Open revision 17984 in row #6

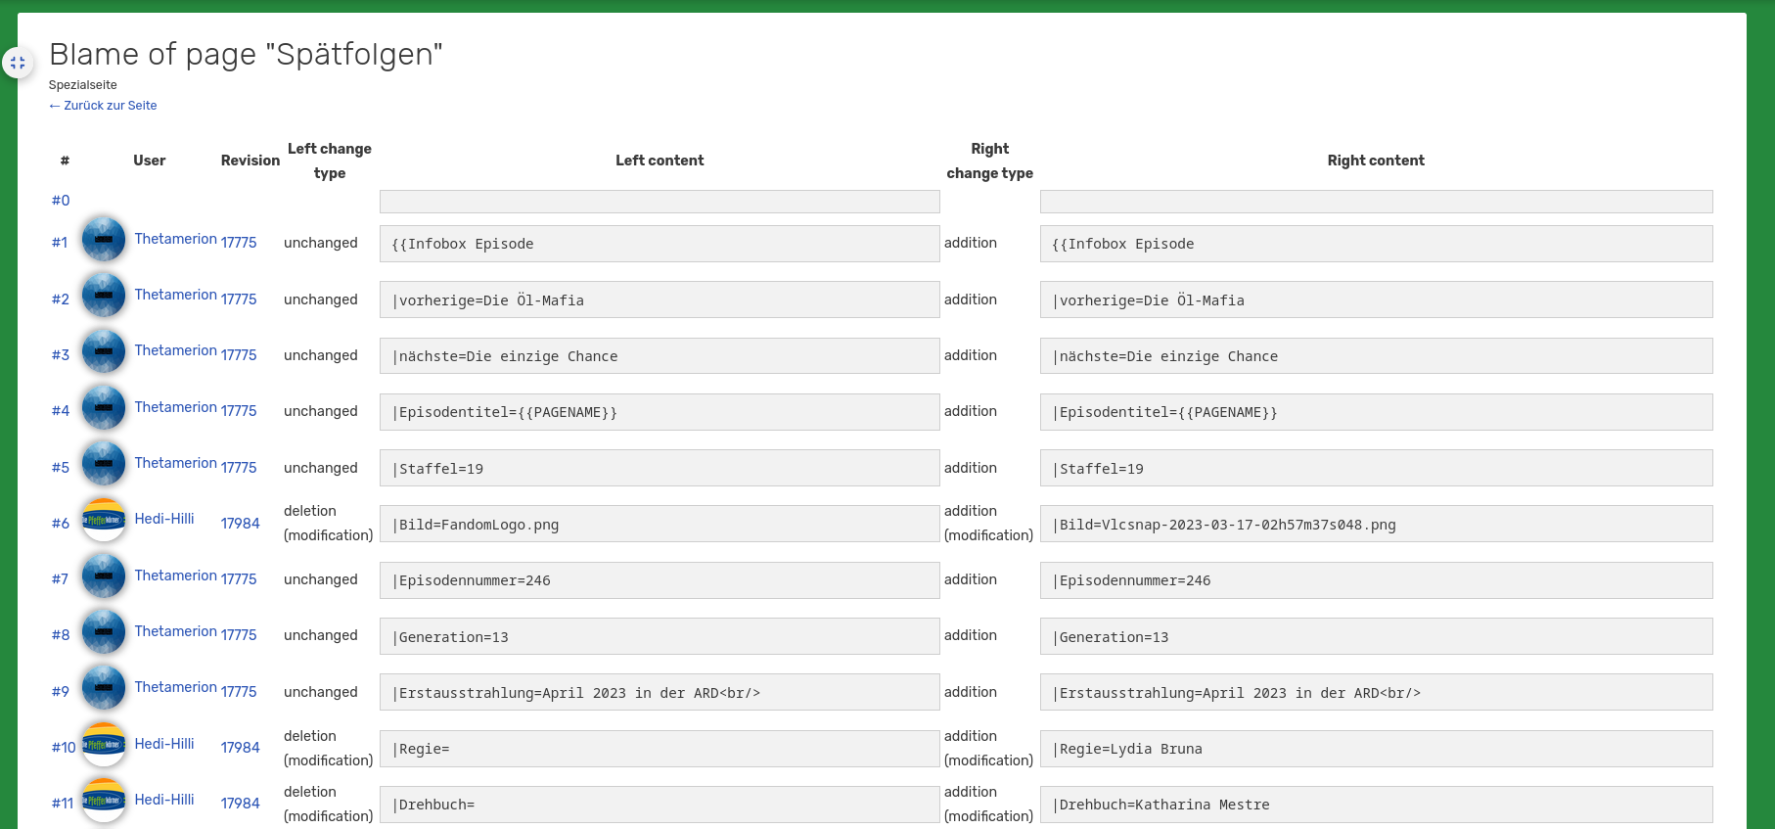tap(241, 524)
